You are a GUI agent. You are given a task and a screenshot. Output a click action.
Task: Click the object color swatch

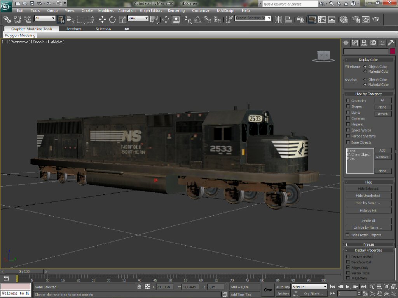393,51
